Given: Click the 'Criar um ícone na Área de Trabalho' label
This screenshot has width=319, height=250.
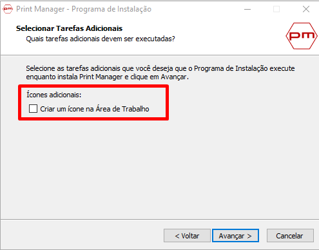Looking at the screenshot, I should point(95,109).
